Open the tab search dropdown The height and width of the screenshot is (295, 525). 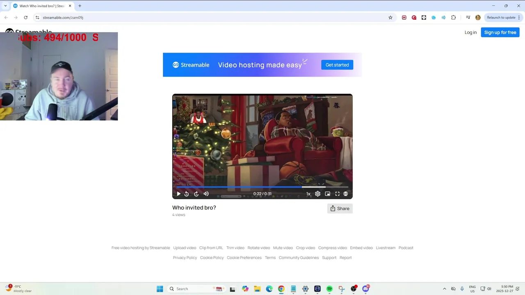(x=5, y=6)
